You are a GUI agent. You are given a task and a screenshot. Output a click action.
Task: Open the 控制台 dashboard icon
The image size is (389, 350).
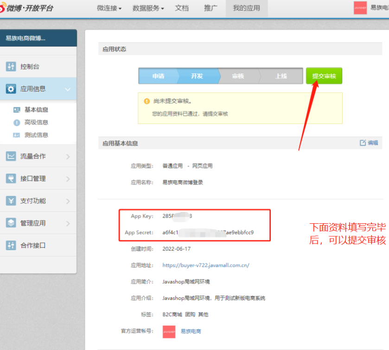[x=11, y=66]
